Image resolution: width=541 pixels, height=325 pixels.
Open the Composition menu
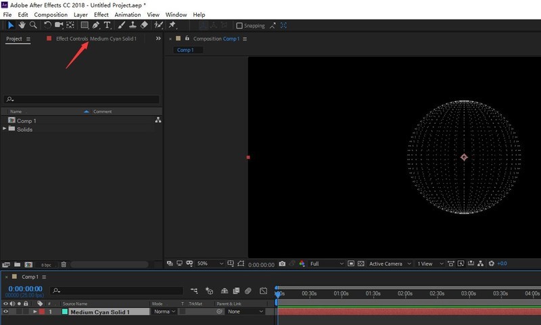(x=51, y=14)
